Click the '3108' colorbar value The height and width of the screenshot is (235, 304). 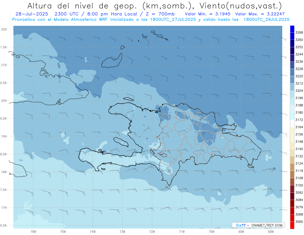tap(299, 178)
